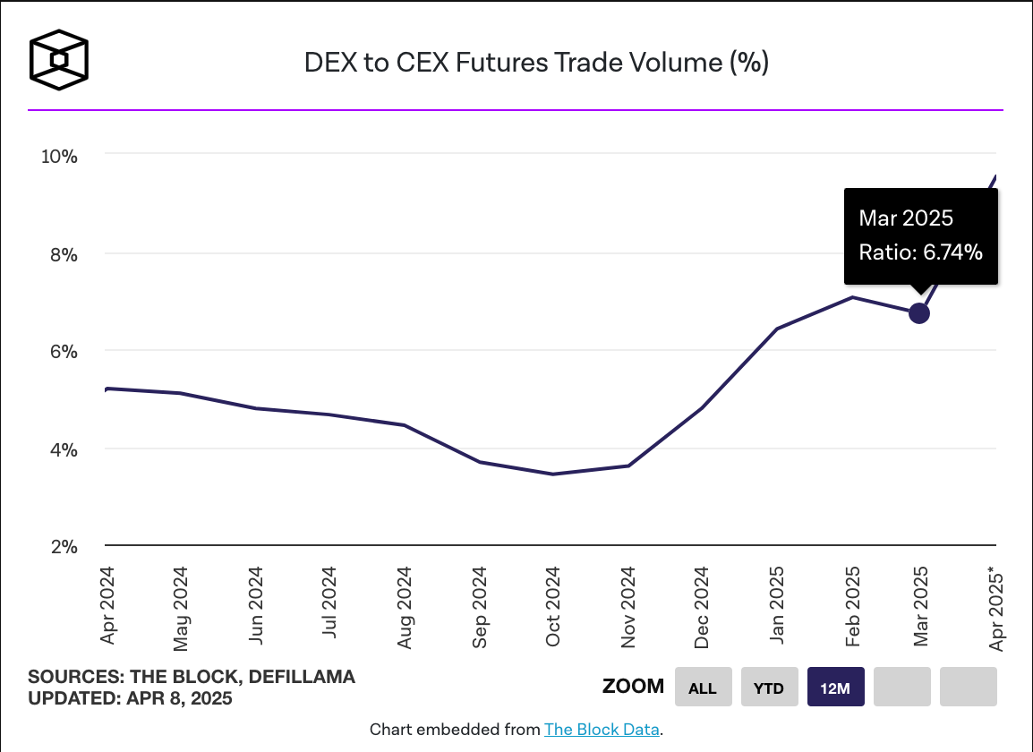Click The Block cube logo icon
1033x752 pixels.
59,59
